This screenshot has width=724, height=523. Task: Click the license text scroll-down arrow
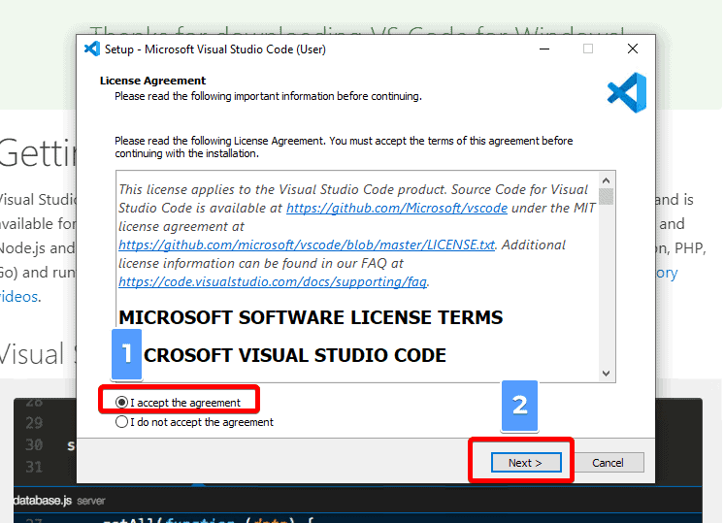coord(607,374)
